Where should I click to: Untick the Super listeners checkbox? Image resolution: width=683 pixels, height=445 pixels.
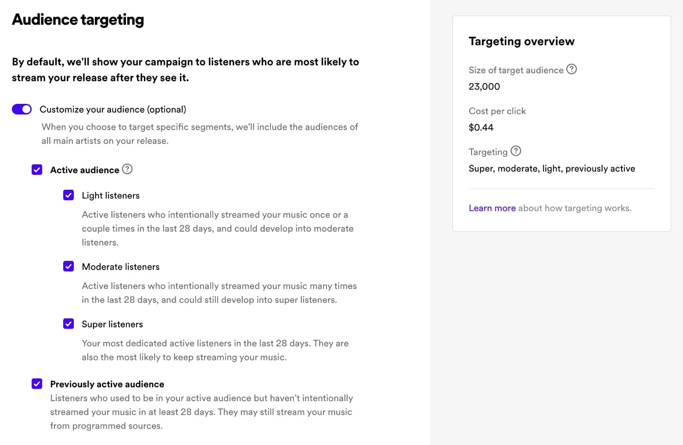(x=68, y=324)
